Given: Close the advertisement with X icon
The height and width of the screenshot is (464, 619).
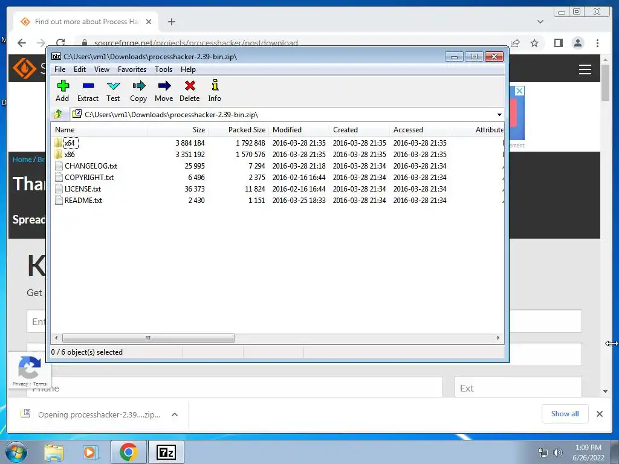Looking at the screenshot, I should [x=519, y=91].
